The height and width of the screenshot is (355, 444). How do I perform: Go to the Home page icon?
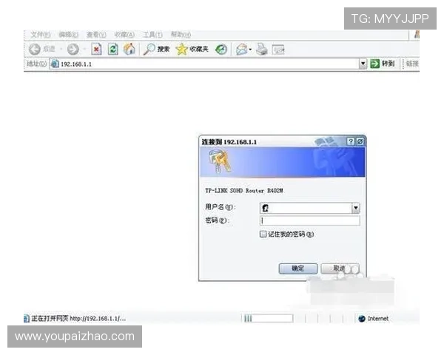click(129, 50)
